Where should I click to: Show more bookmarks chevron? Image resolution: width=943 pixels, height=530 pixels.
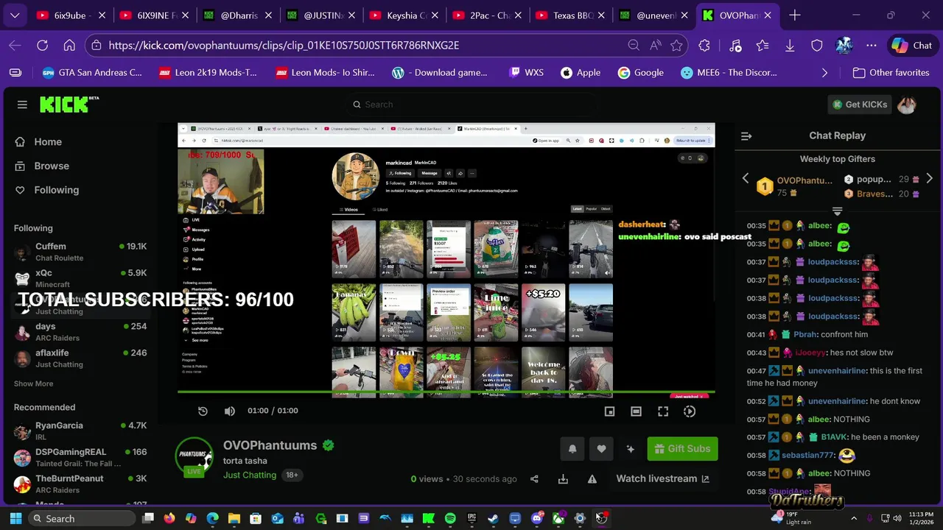pyautogui.click(x=824, y=73)
